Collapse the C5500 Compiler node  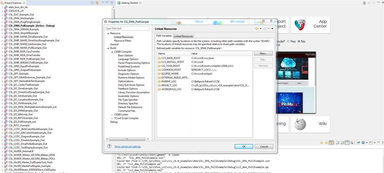coord(112,52)
